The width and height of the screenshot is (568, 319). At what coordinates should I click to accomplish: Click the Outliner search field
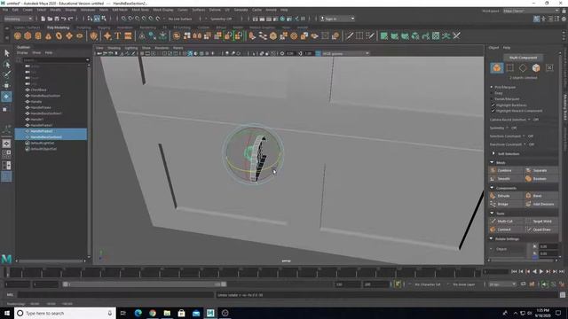coord(55,60)
